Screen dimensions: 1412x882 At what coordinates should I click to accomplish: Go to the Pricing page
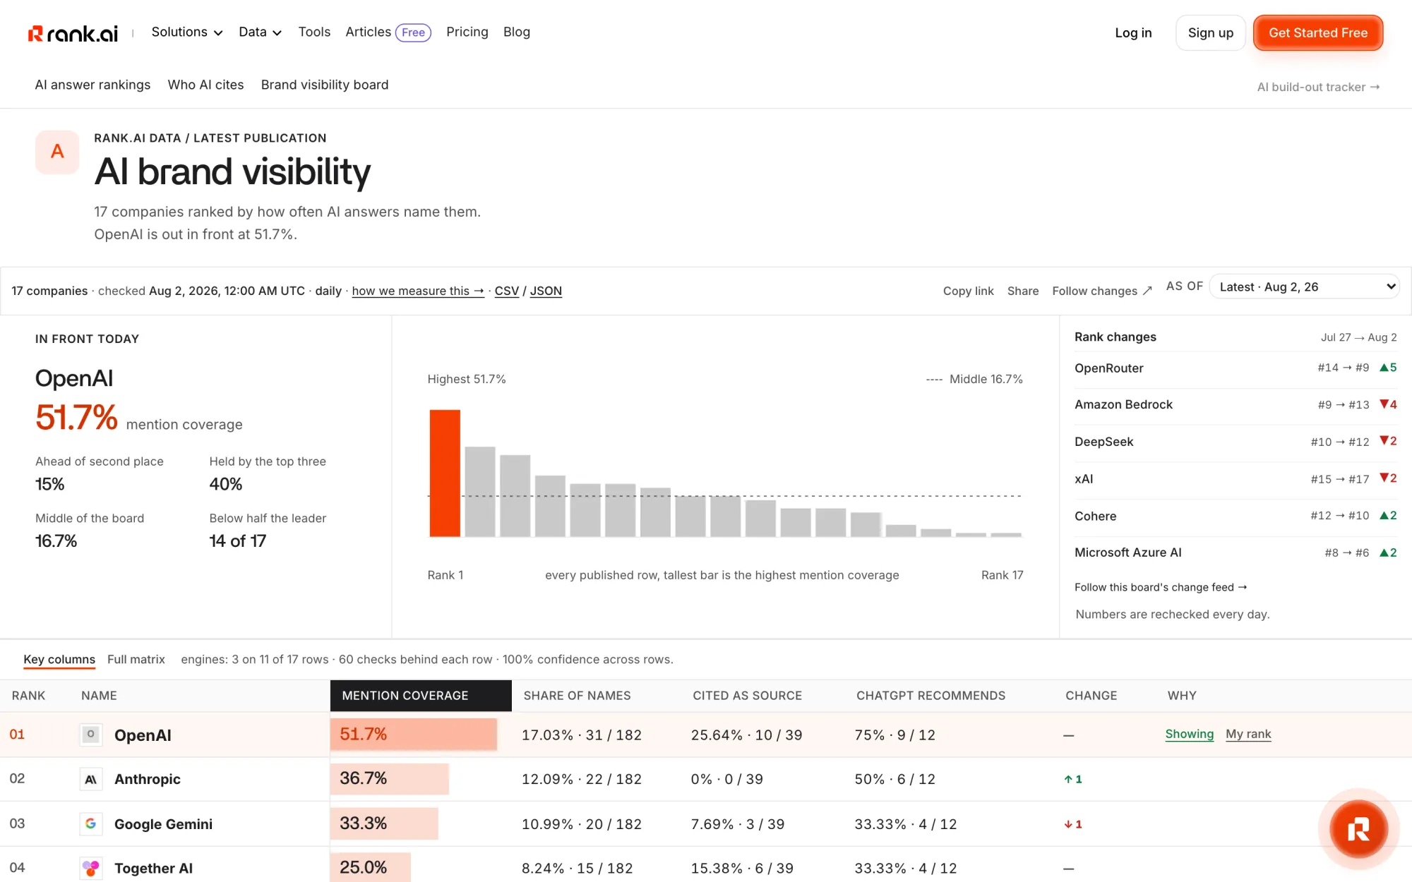coord(467,32)
